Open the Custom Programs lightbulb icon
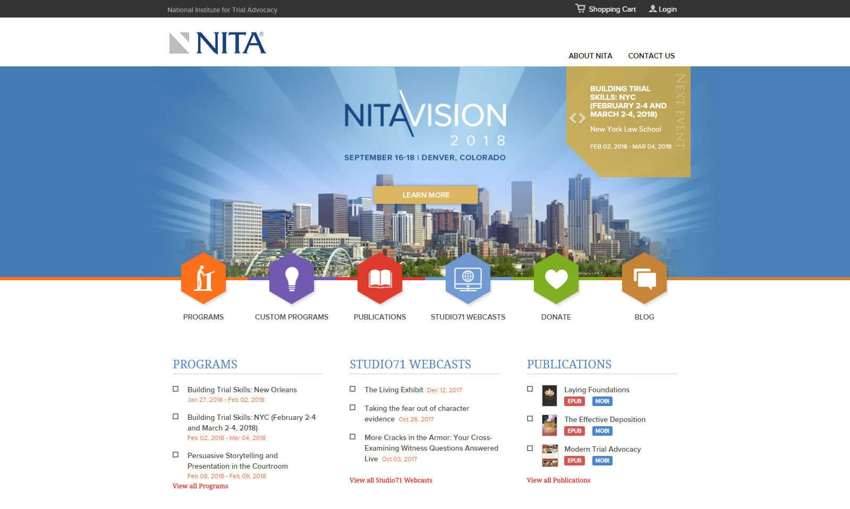Viewport: 850px width, 509px height. 292,279
